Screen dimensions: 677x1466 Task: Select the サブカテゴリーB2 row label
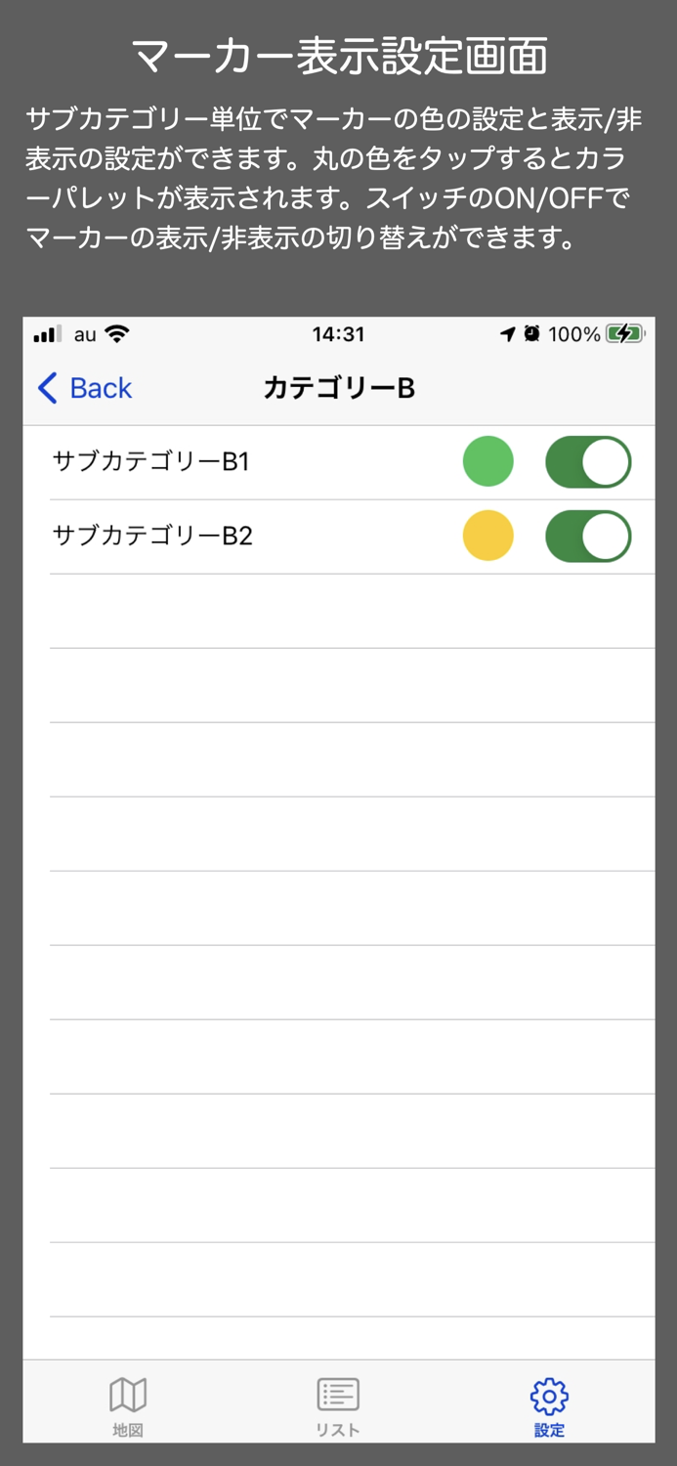[153, 536]
